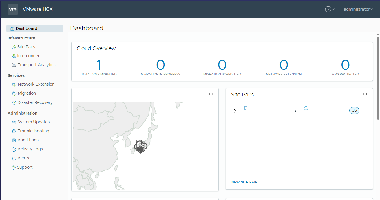Click the Disaster Recovery icon
The image size is (380, 200).
click(x=14, y=103)
